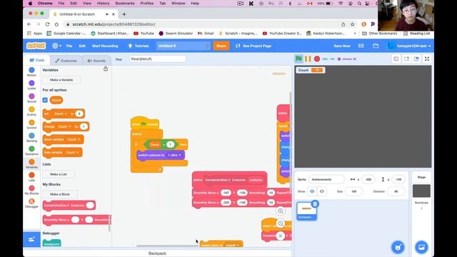The width and height of the screenshot is (457, 257).
Task: Select the Stage backdrop thumbnail
Action: pos(421,191)
